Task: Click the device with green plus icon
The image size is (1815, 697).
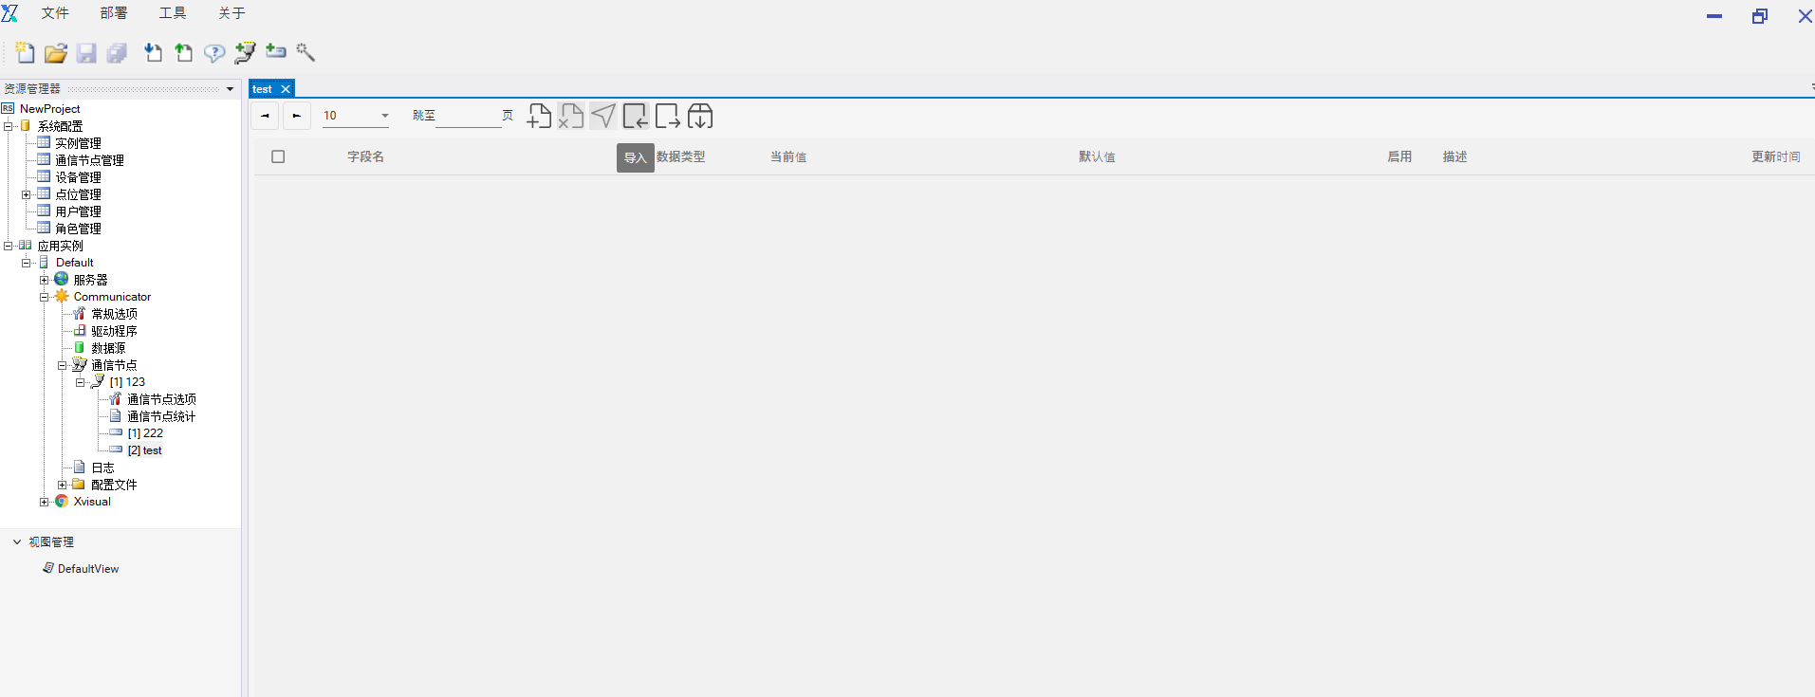Action: 276,51
